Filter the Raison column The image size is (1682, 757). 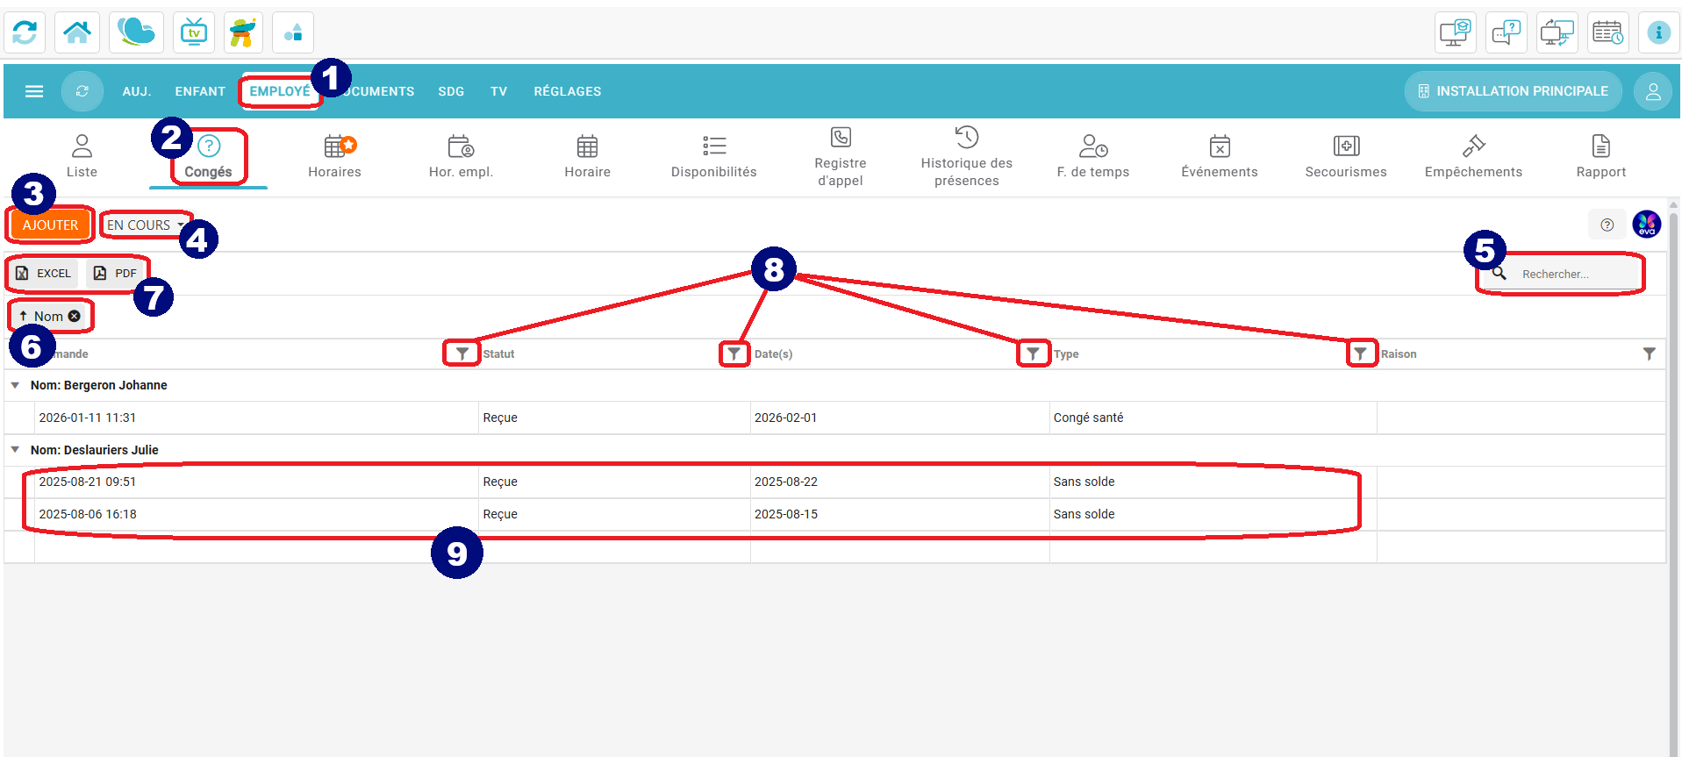pyautogui.click(x=1649, y=354)
